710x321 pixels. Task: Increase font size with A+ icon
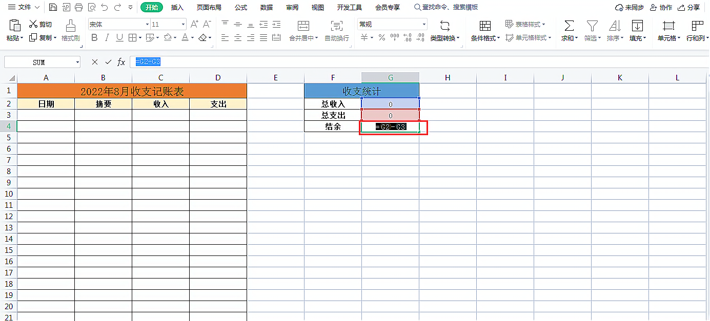tap(194, 24)
